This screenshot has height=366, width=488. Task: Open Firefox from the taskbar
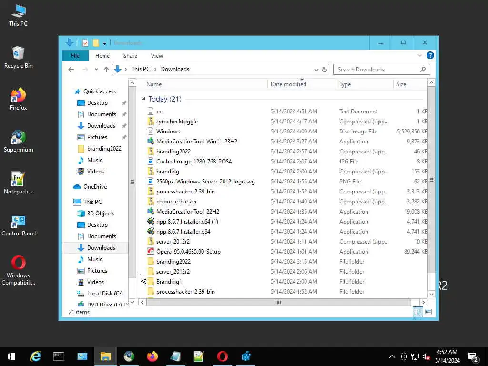click(x=152, y=356)
